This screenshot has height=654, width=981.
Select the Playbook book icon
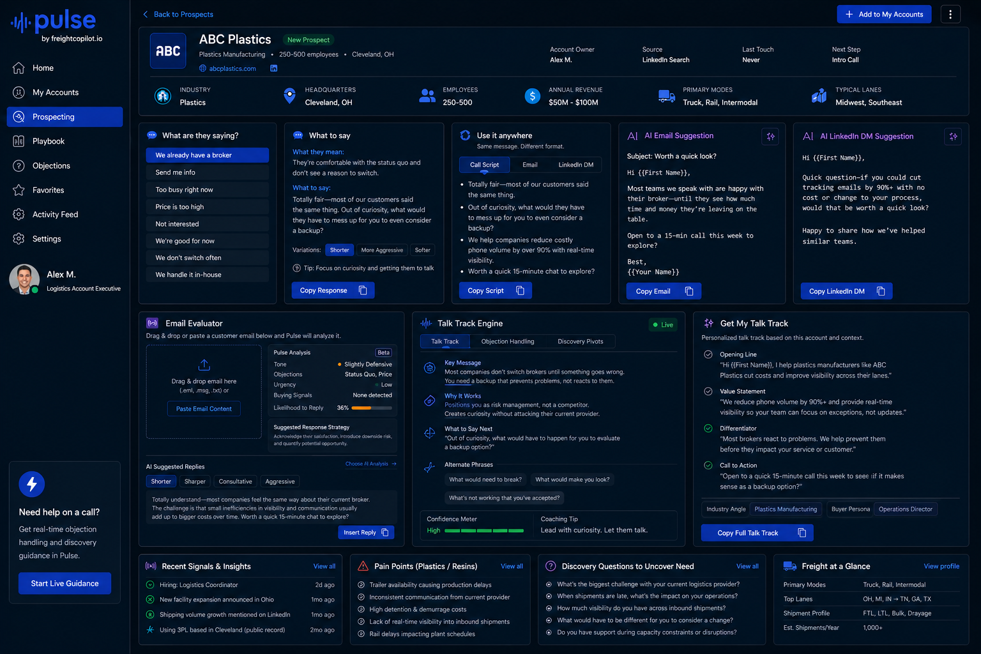point(19,141)
